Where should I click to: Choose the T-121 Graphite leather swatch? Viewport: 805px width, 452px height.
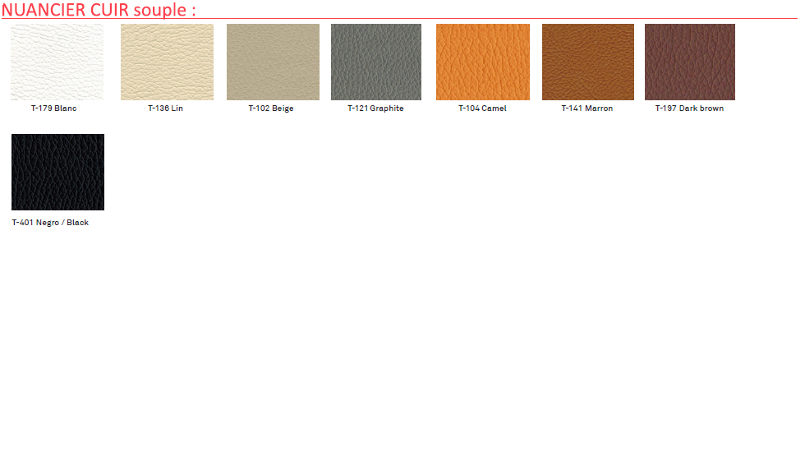[x=376, y=62]
